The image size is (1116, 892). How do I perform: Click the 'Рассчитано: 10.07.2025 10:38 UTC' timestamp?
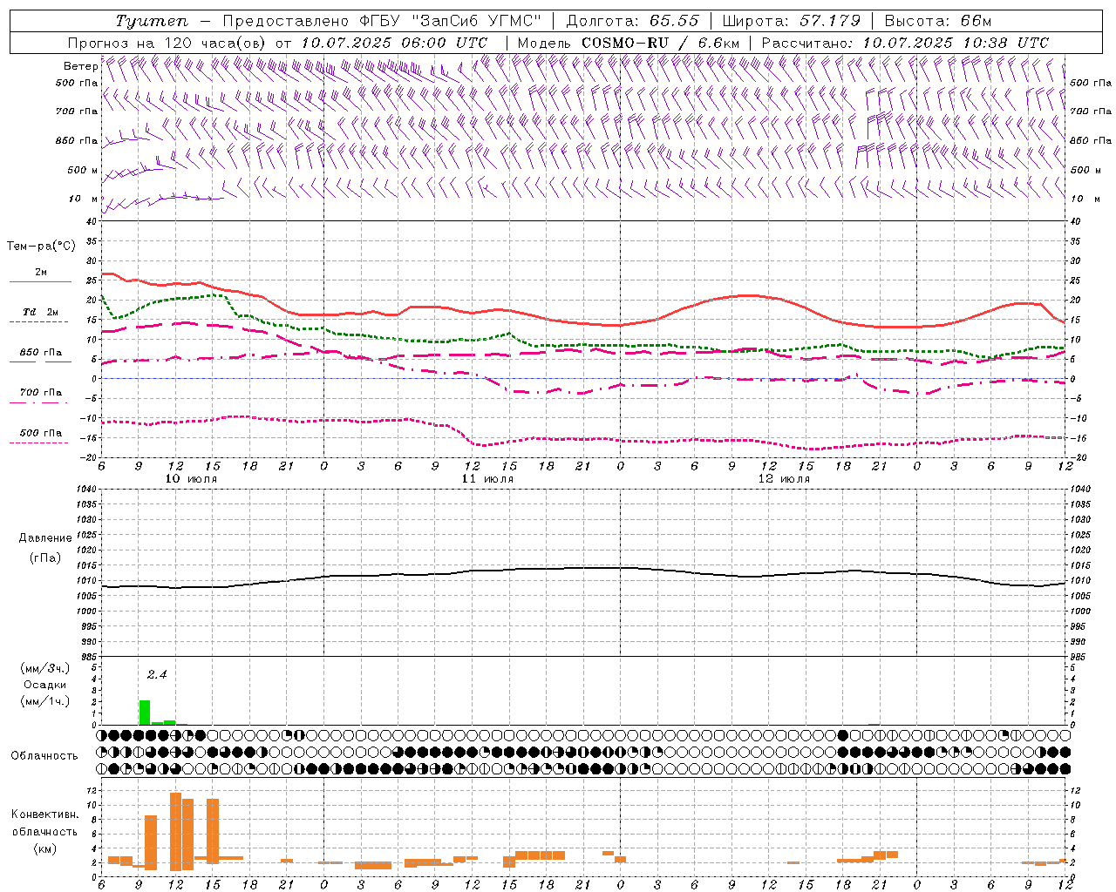[905, 43]
